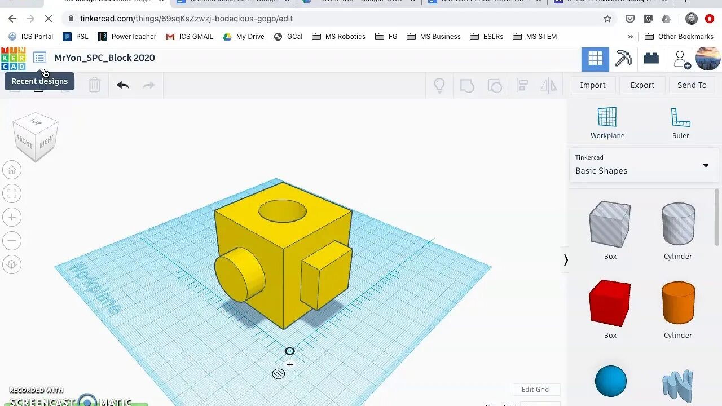
Task: Open the MS Business bookmark folder
Action: [433, 37]
